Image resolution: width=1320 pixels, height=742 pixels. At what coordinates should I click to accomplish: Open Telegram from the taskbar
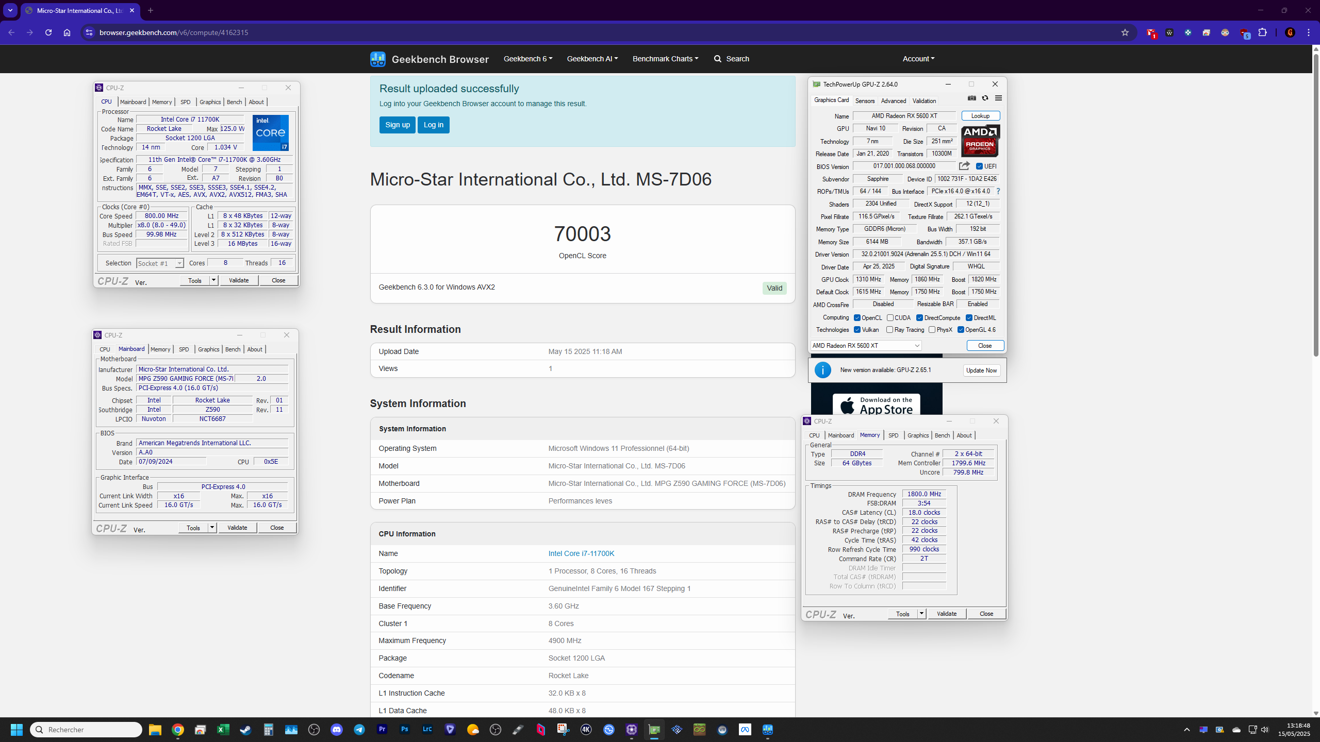point(359,730)
